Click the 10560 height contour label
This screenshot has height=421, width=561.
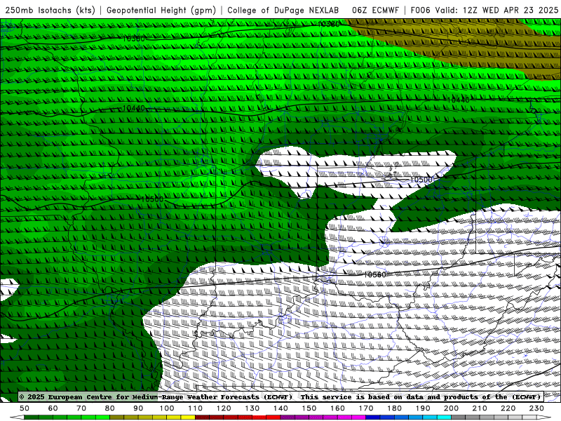pyautogui.click(x=375, y=274)
